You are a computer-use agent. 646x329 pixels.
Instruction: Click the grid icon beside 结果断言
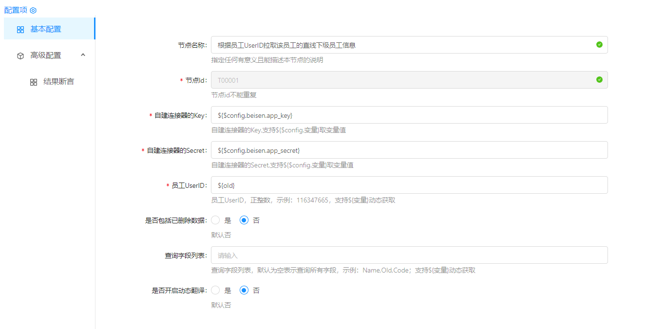click(x=34, y=82)
